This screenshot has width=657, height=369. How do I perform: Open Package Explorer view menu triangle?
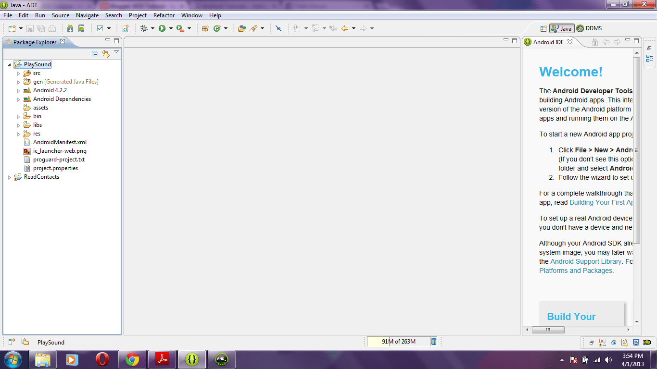pos(116,52)
